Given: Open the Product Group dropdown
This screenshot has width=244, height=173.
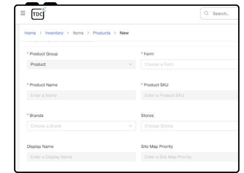Looking at the screenshot, I should 81,64.
